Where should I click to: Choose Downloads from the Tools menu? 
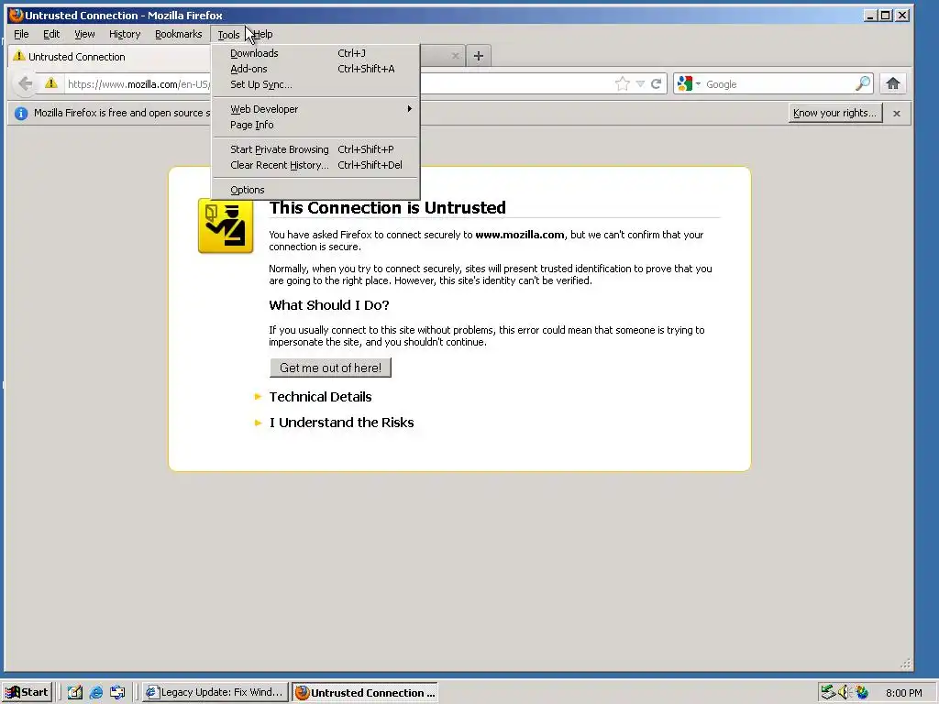(x=315, y=53)
